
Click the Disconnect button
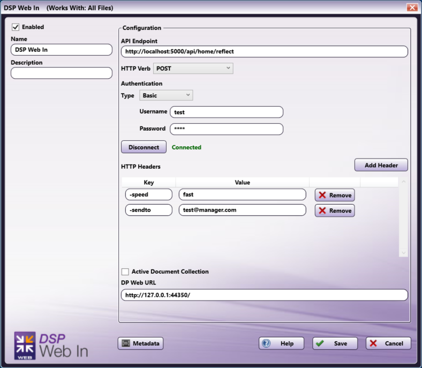[144, 147]
